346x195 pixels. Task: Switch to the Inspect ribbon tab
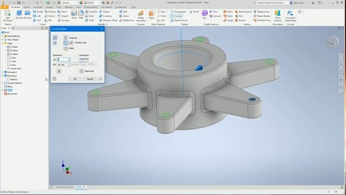tap(49, 7)
